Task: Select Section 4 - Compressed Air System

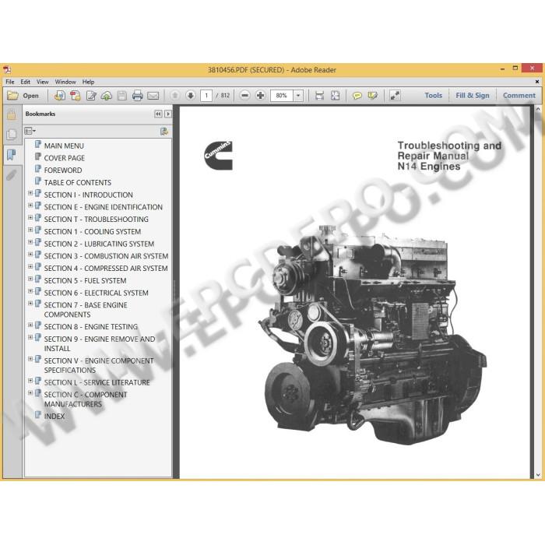Action: pos(106,269)
